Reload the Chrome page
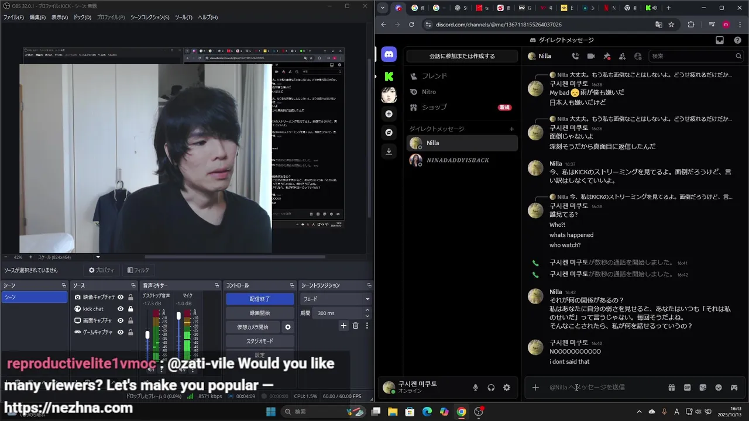 [x=411, y=25]
